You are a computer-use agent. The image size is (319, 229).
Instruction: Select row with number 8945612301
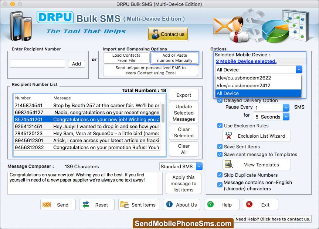(x=87, y=140)
